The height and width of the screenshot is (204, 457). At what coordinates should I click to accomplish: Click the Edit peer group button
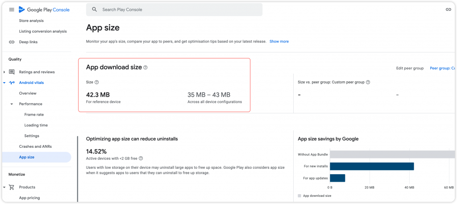click(410, 68)
